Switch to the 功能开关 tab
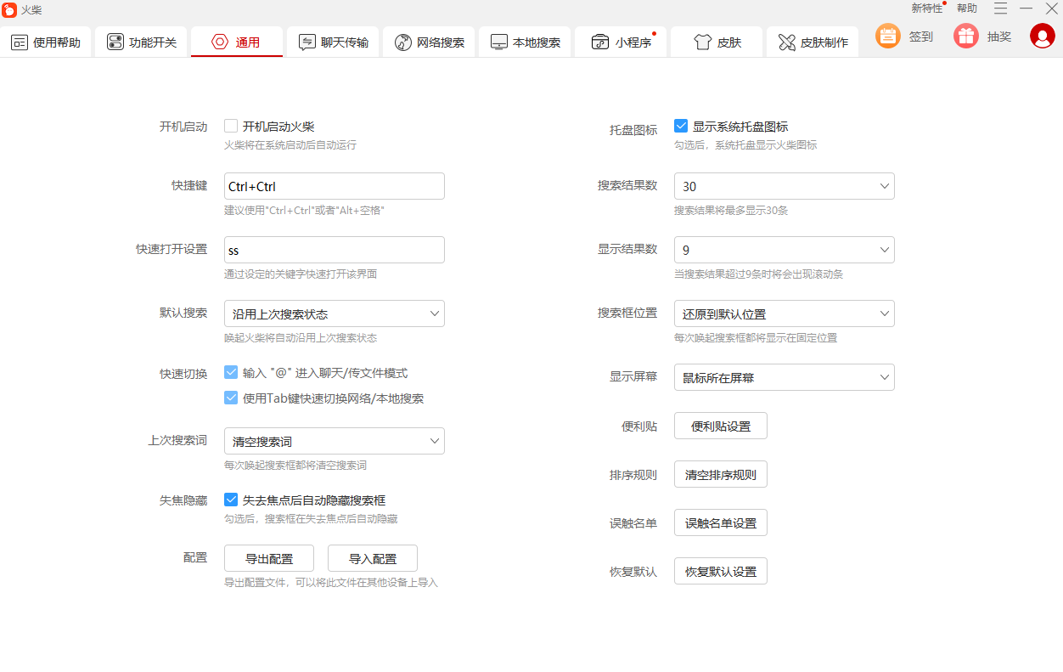This screenshot has height=672, width=1063. (x=141, y=42)
